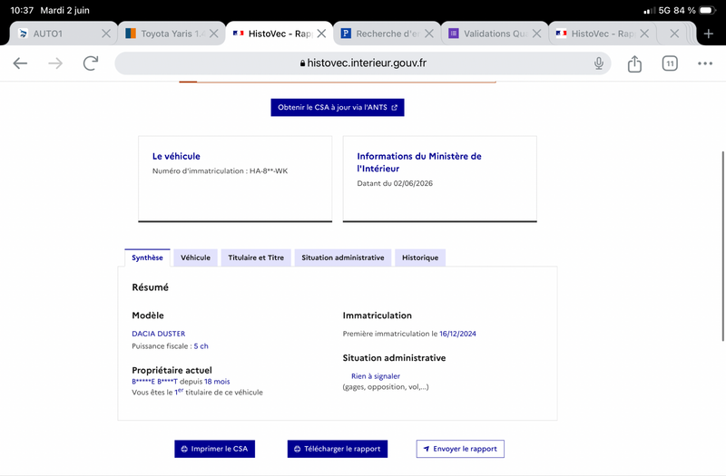Click the 18 mois ownership duration
Screen dimensions: 726x476
click(x=217, y=381)
